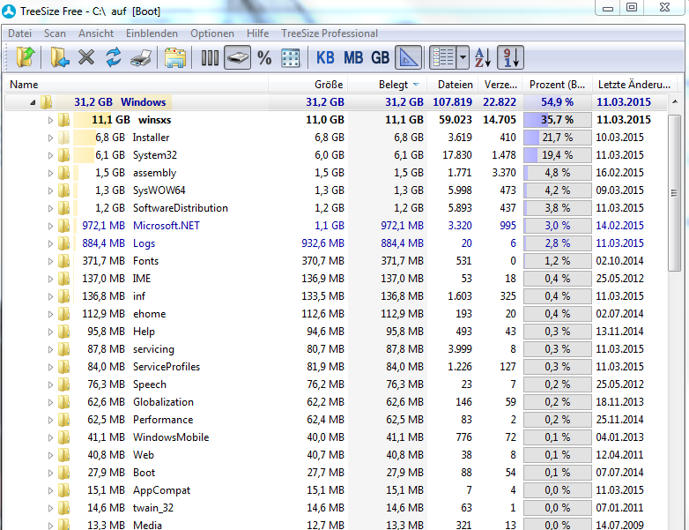Viewport: 689px width, 530px height.
Task: Sort by the Dateien column header
Action: [454, 84]
